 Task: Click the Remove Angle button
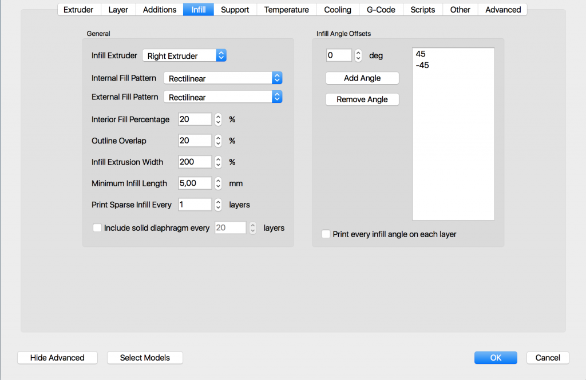[x=362, y=99]
